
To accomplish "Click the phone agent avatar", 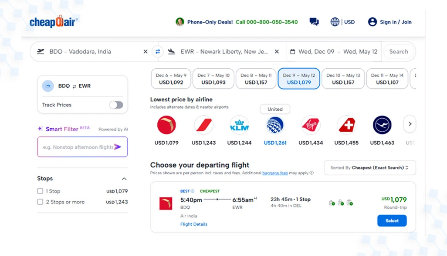I will pyautogui.click(x=179, y=22).
